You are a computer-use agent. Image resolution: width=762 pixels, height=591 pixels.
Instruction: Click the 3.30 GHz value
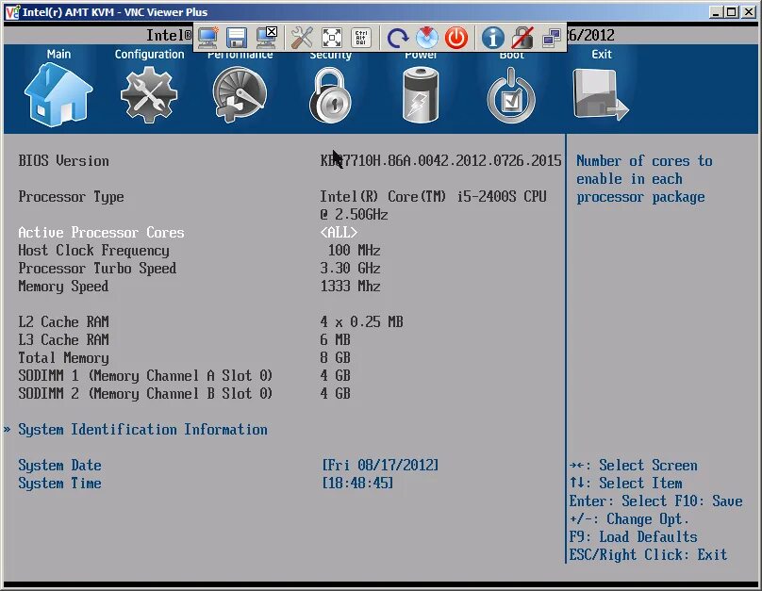(350, 268)
